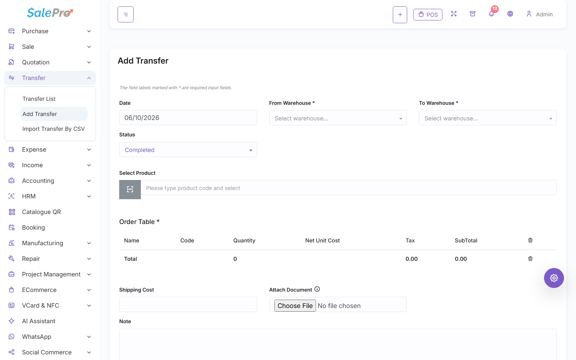Open the Social Commerce menu

click(x=50, y=352)
